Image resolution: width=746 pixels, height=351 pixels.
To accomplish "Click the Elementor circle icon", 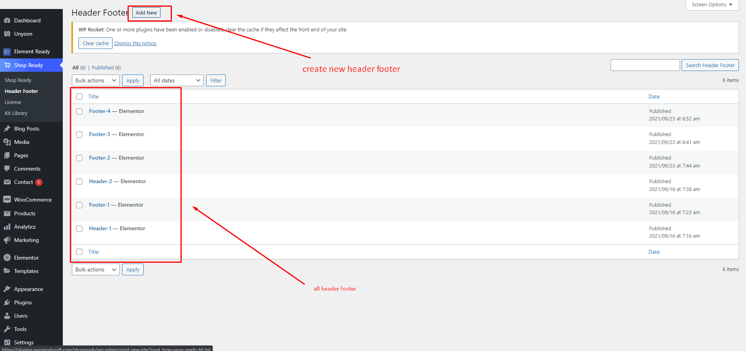I will click(7, 258).
